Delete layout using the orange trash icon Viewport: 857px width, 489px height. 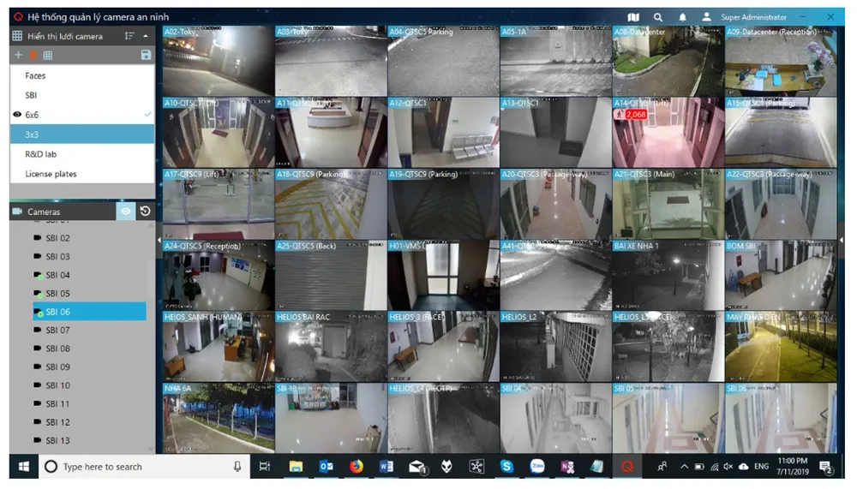33,55
